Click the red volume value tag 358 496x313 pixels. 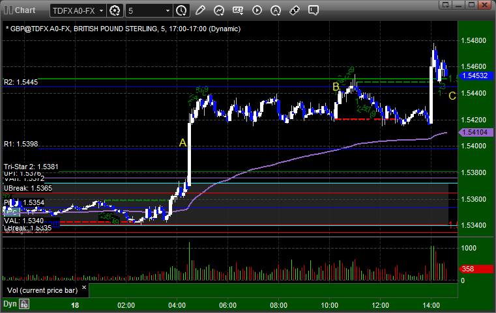[x=475, y=269]
